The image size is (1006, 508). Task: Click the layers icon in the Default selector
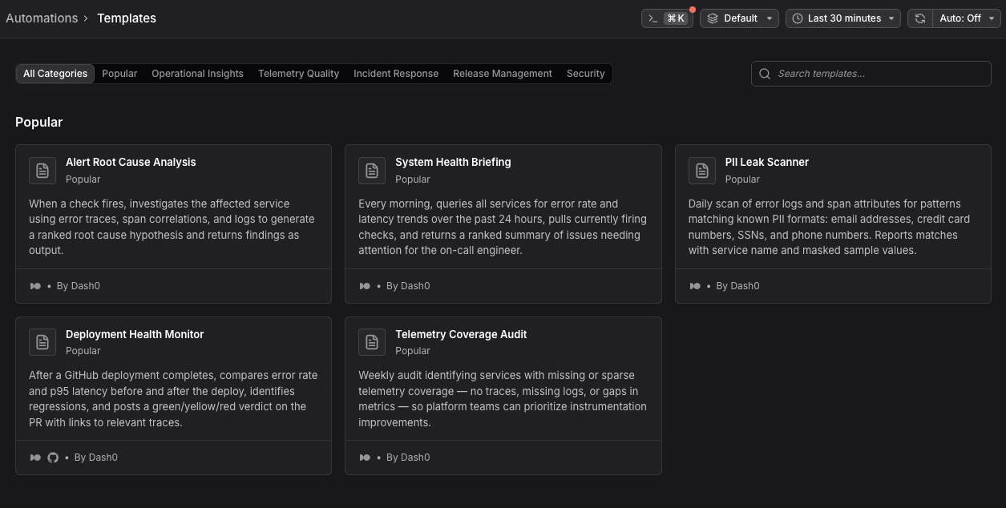click(x=713, y=18)
